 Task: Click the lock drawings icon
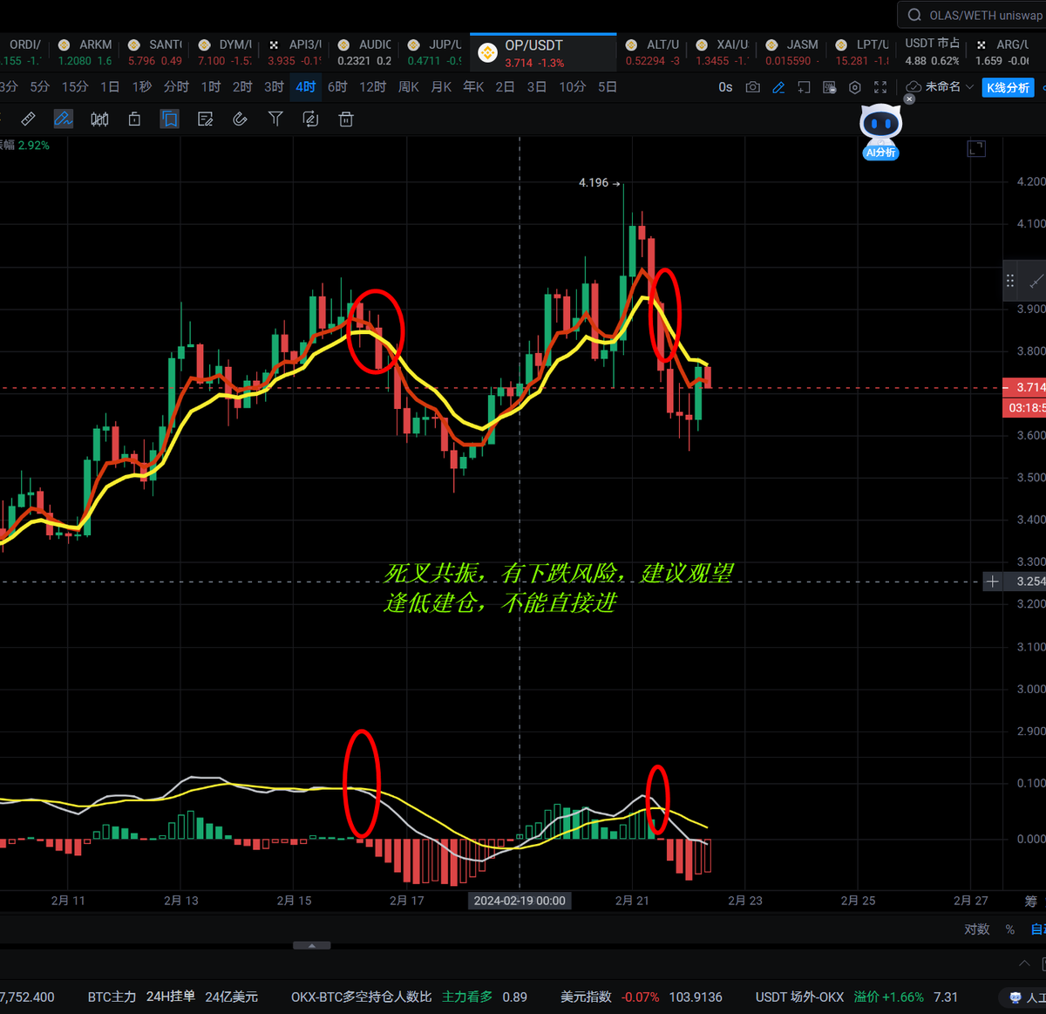click(x=134, y=119)
